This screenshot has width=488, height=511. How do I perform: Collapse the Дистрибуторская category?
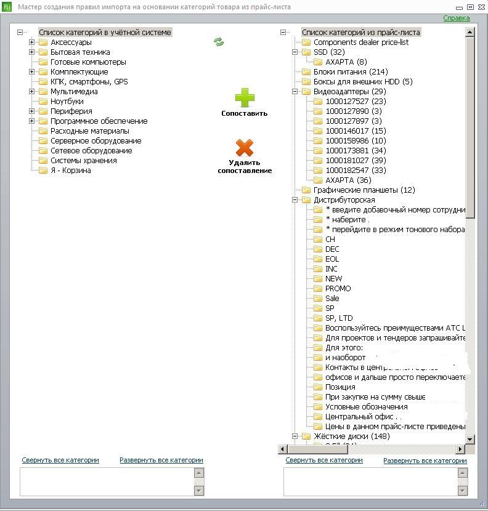pyautogui.click(x=295, y=199)
